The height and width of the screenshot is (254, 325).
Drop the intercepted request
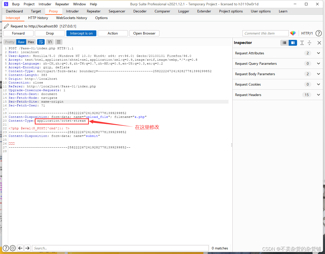(50, 33)
